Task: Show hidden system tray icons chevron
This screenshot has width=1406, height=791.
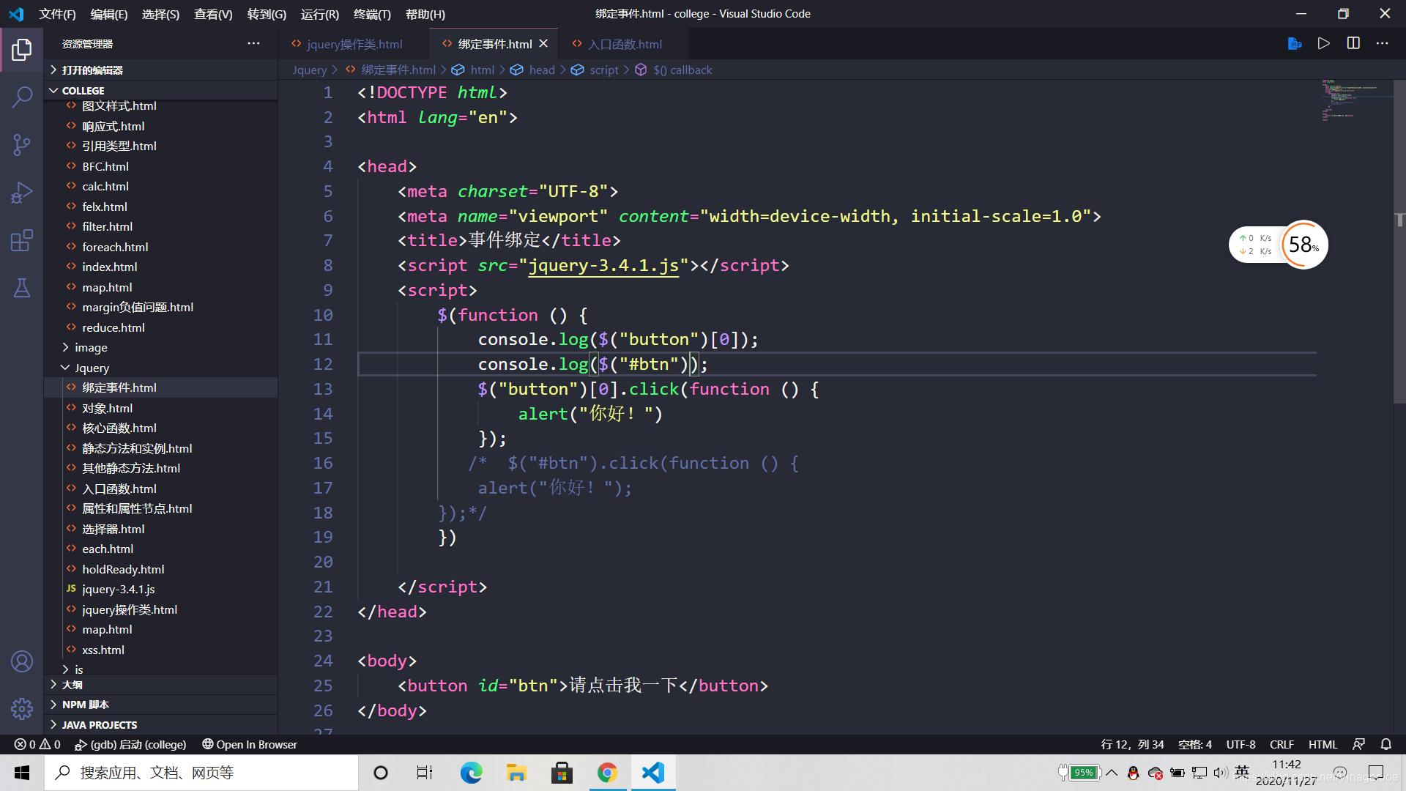Action: click(x=1112, y=773)
